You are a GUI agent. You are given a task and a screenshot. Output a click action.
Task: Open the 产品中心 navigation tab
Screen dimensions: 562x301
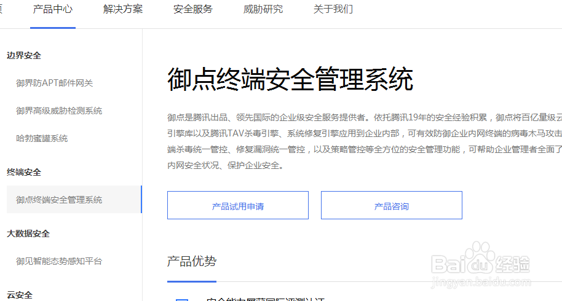pyautogui.click(x=53, y=9)
